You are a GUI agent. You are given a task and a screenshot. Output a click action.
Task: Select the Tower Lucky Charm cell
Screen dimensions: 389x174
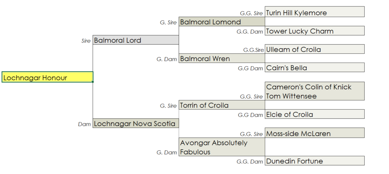click(315, 31)
